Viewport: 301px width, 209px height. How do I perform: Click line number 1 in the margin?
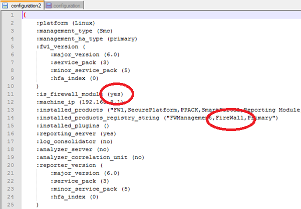13,15
